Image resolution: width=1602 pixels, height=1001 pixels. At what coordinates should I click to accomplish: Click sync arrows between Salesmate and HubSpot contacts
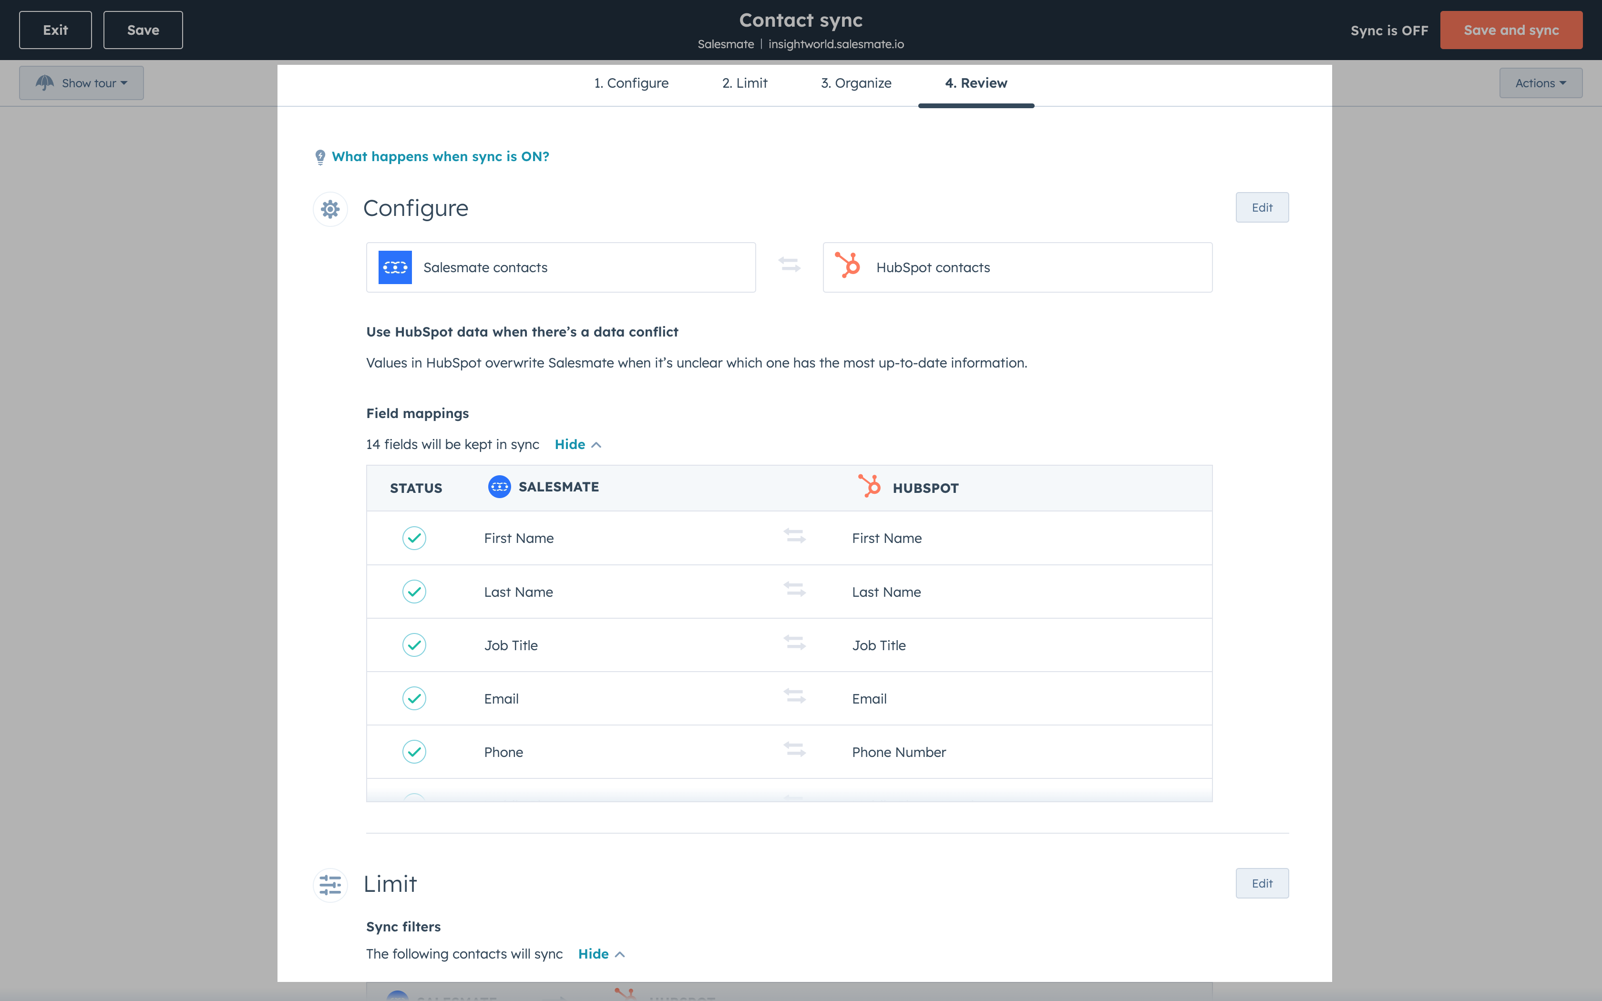[789, 265]
